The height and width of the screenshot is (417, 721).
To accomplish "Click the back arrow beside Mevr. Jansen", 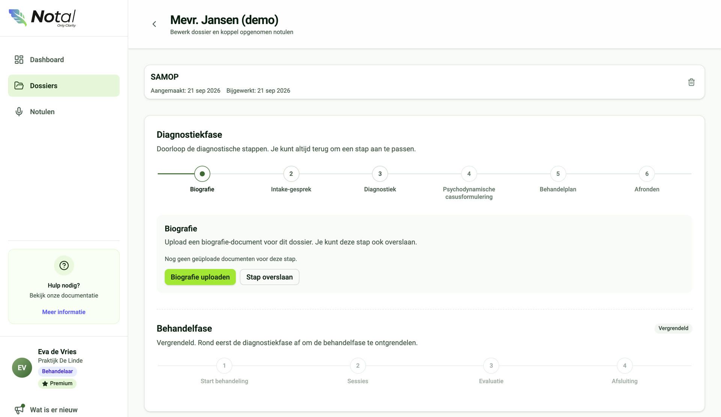I will coord(154,24).
